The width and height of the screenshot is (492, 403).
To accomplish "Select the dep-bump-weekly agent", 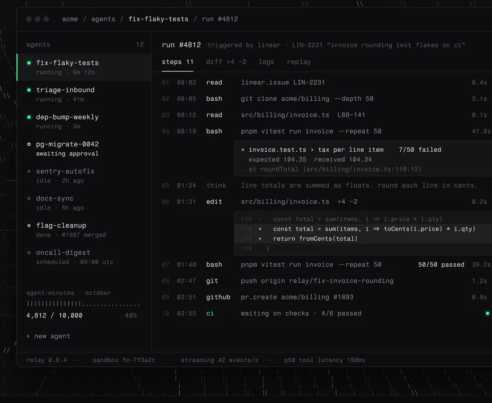I will click(x=84, y=121).
